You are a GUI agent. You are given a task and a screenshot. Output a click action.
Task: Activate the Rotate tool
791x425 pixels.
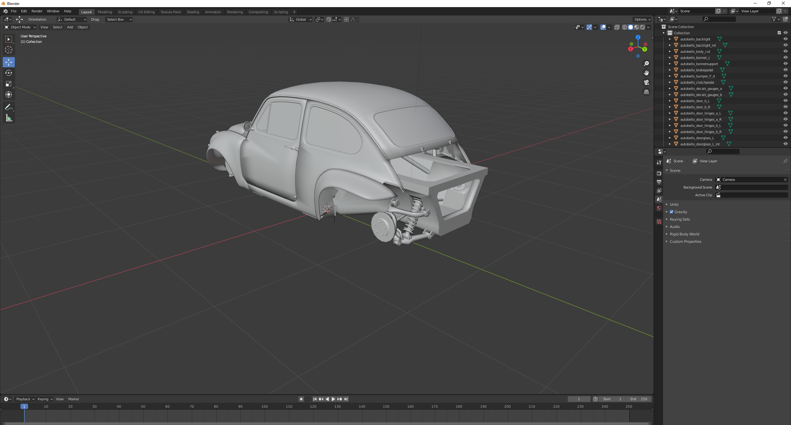point(9,73)
